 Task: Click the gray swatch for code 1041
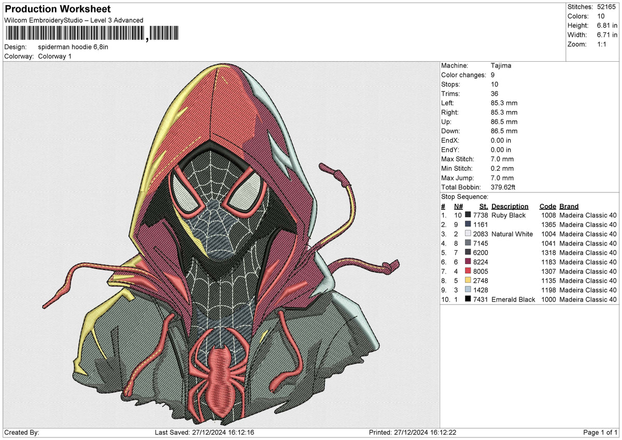point(468,243)
